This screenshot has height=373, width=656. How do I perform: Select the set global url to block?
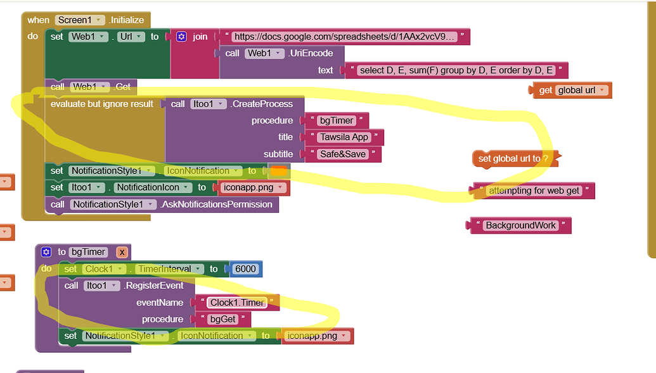pyautogui.click(x=513, y=159)
